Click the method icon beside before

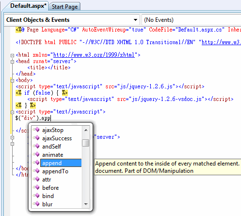[x=36, y=187]
